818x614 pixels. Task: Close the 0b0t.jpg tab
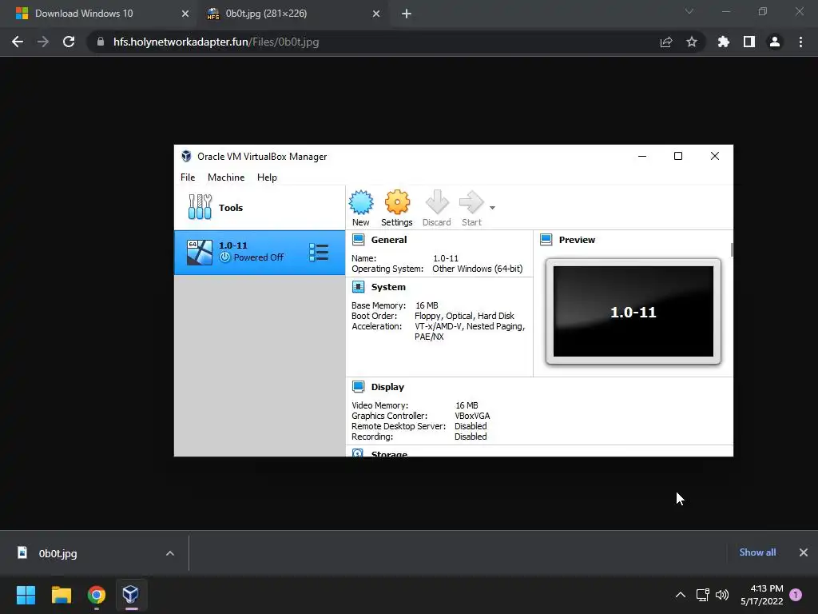pos(376,14)
